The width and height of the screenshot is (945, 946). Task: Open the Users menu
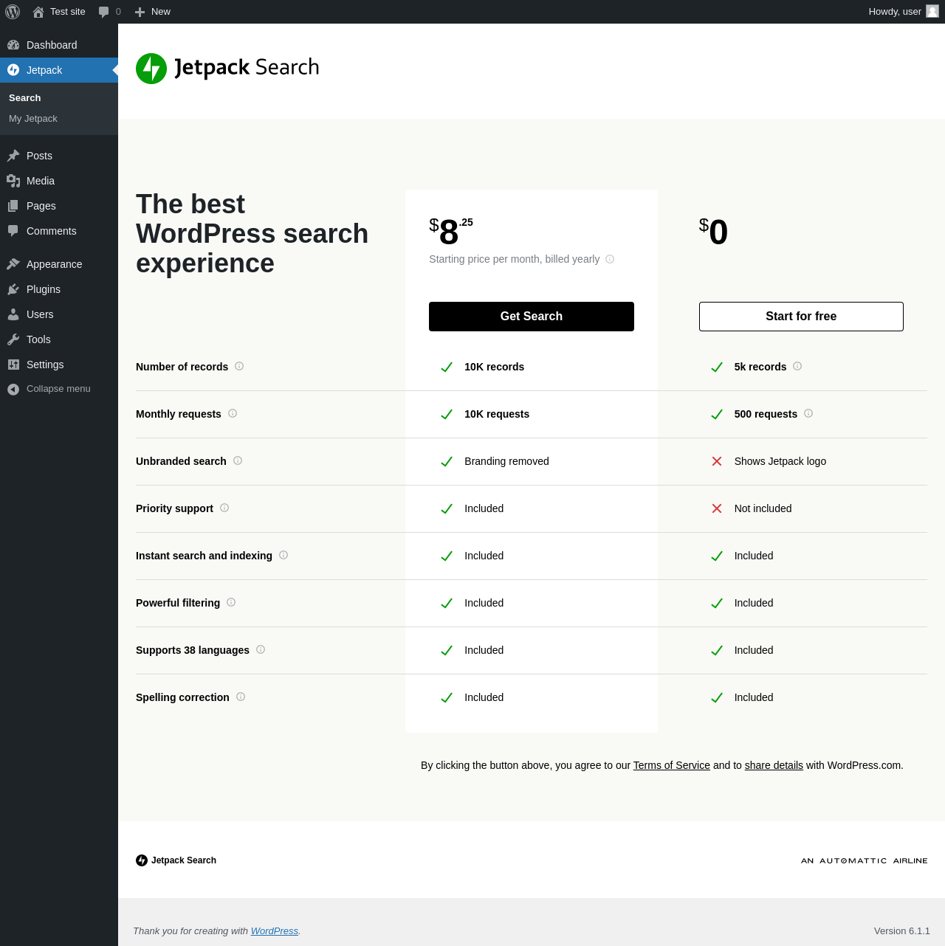[x=59, y=314]
